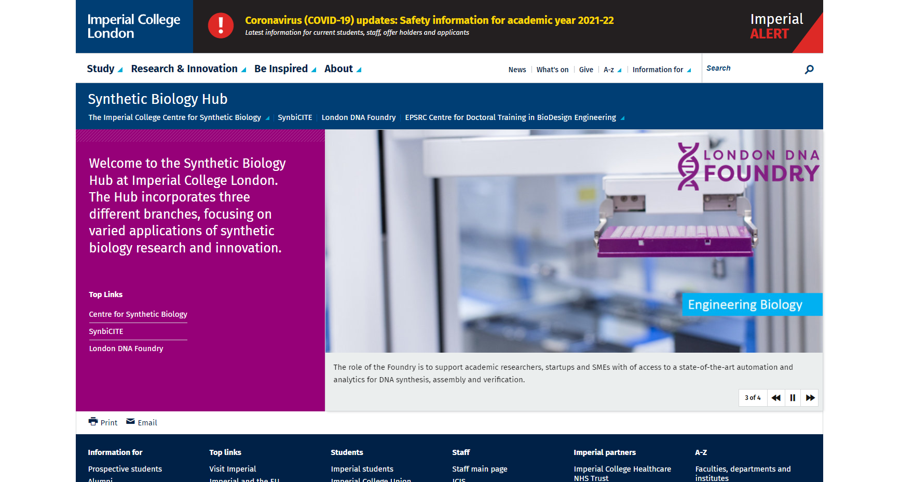
Task: Click the Print link
Action: tap(109, 423)
